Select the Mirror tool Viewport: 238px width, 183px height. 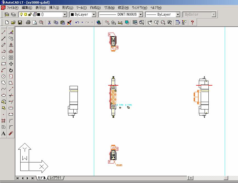pyautogui.click(x=11, y=45)
